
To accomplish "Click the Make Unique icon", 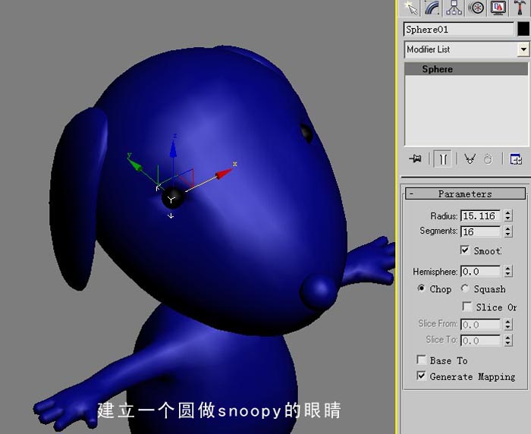I will (x=470, y=159).
